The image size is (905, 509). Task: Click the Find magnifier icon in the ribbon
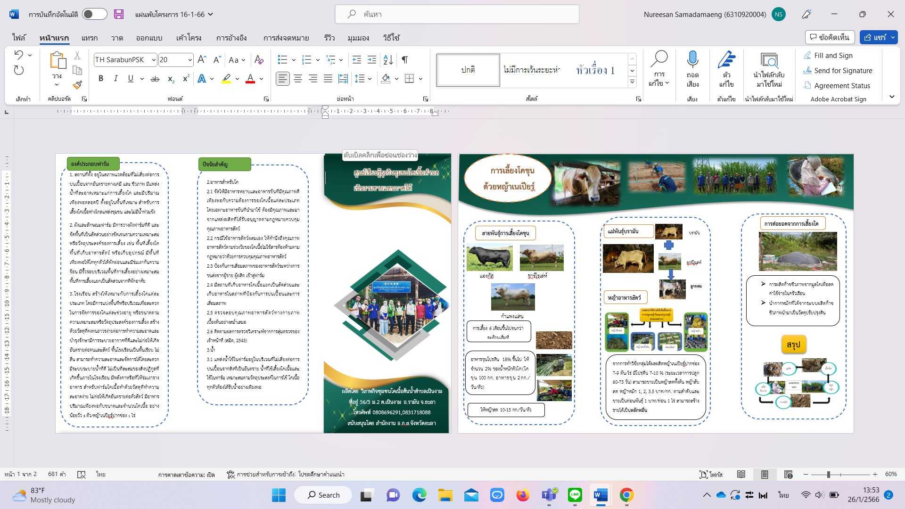pyautogui.click(x=659, y=59)
